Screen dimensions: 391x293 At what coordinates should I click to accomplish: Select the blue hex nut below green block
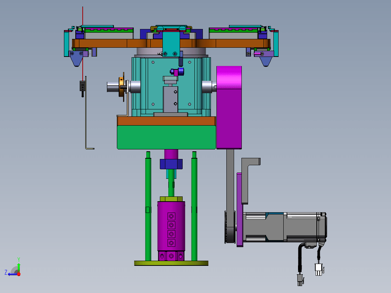[171, 164]
